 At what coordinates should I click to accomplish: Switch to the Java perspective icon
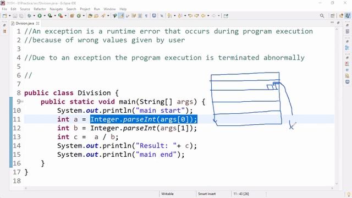348,16
